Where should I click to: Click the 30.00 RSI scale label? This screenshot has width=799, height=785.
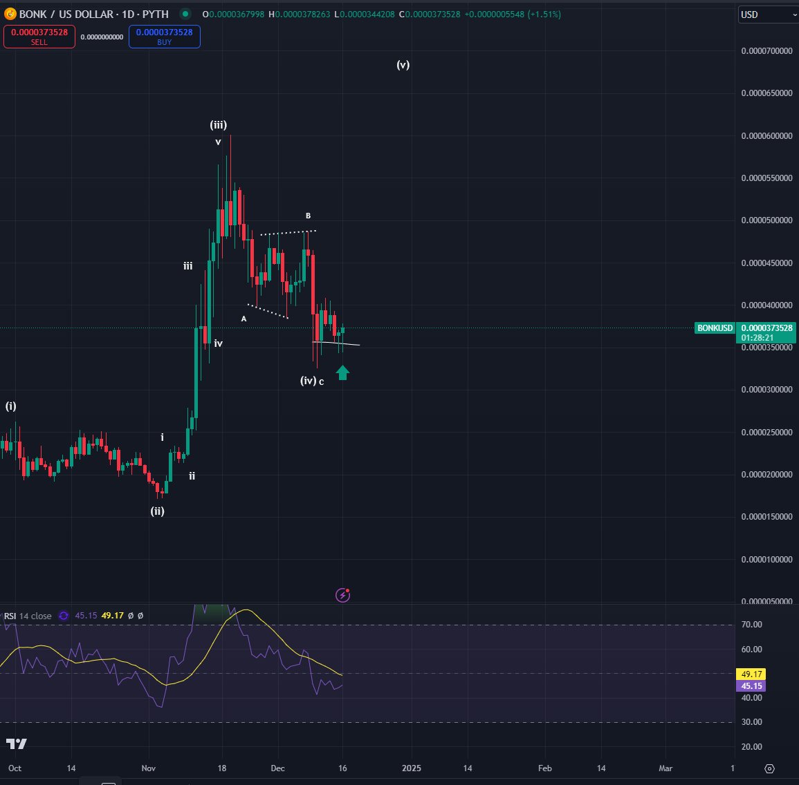[x=751, y=722]
